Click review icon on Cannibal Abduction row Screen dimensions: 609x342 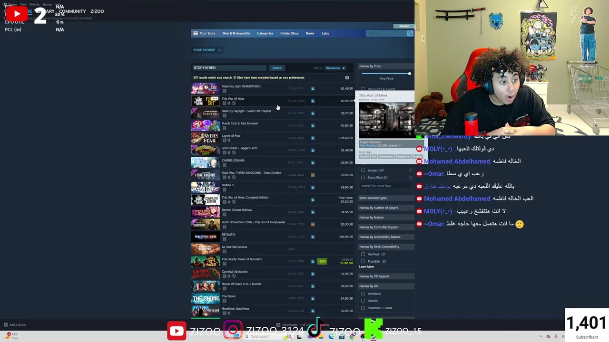point(313,274)
